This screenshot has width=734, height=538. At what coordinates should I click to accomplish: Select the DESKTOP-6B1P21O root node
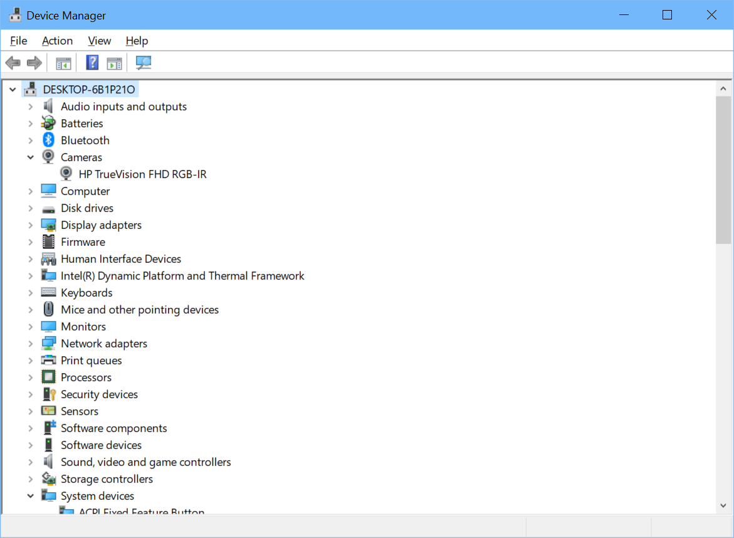(88, 88)
